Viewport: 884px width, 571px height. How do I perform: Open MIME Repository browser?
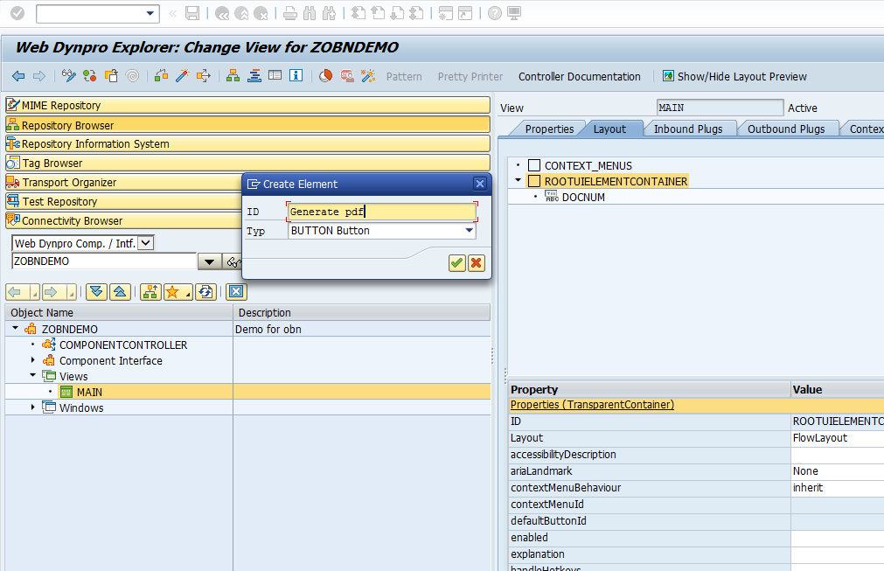pos(247,106)
